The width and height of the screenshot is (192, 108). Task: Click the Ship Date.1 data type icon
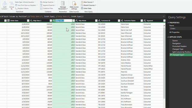pyautogui.click(x=31, y=21)
